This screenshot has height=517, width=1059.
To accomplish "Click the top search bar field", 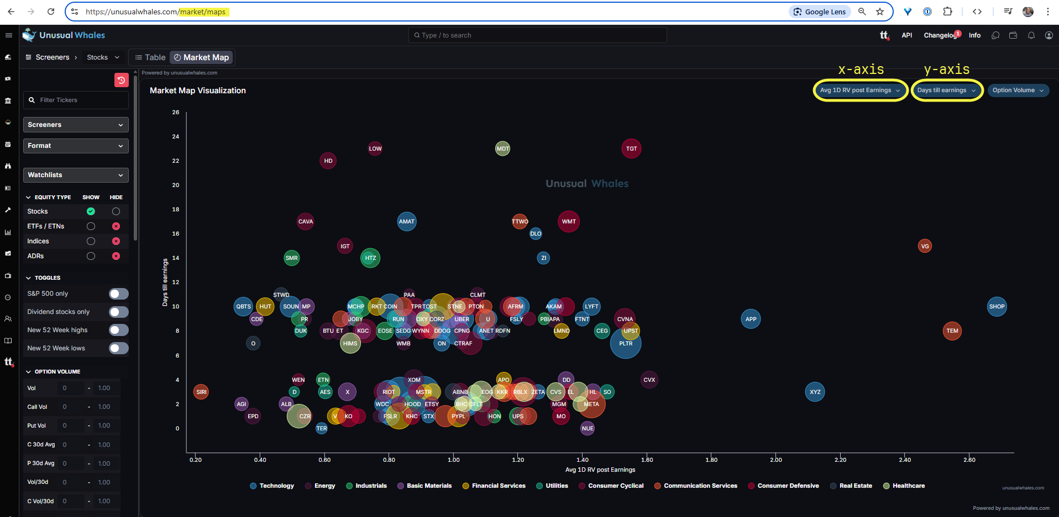I will [537, 35].
